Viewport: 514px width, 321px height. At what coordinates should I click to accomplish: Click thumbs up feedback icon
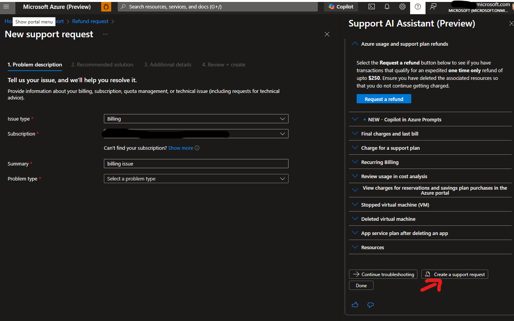coord(355,305)
